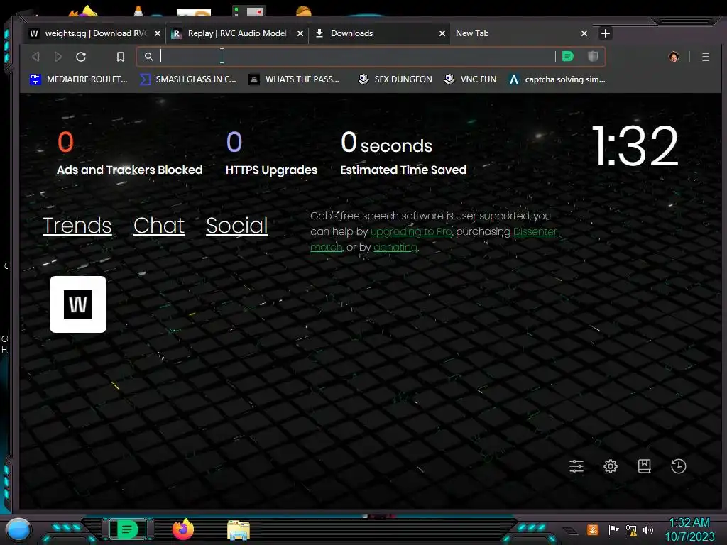Viewport: 727px width, 545px height.
Task: Reload the current page
Action: pos(81,57)
